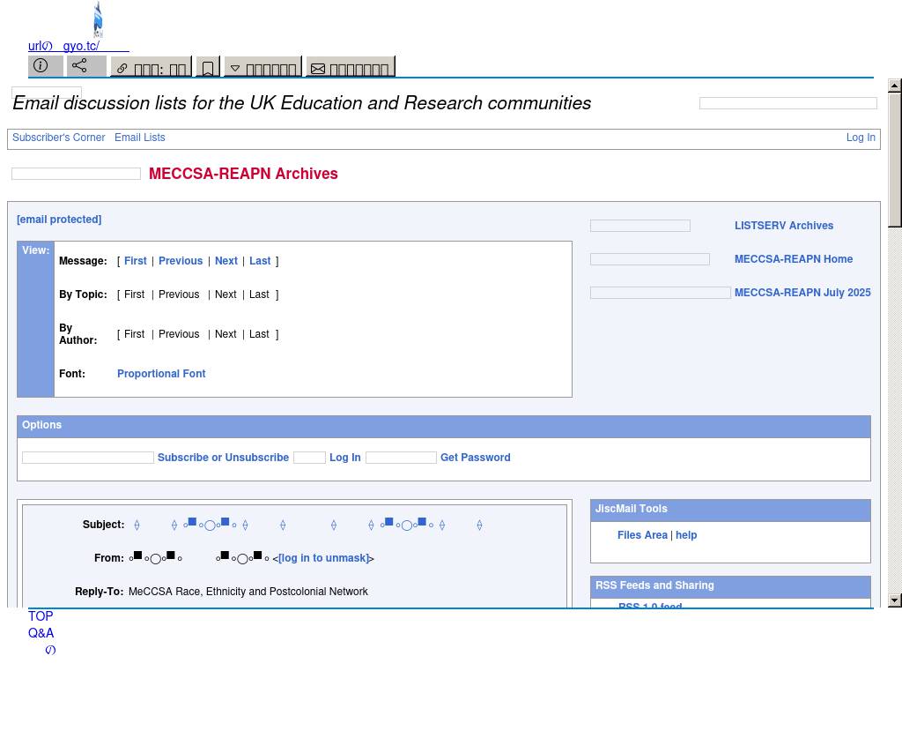Click the scrollbar up arrow
The width and height of the screenshot is (902, 738).
[x=894, y=86]
